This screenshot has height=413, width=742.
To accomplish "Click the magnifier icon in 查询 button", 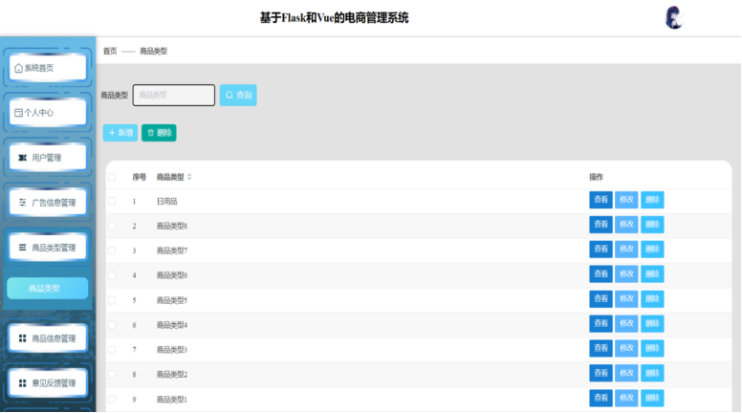I will pyautogui.click(x=229, y=95).
